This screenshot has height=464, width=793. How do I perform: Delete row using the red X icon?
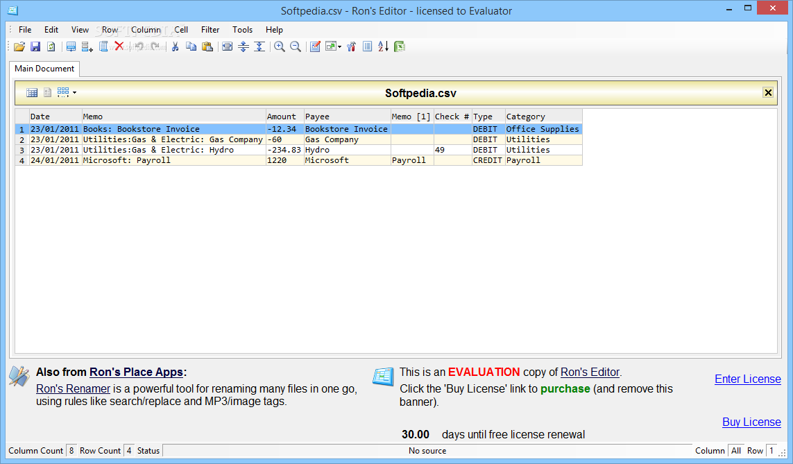tap(119, 46)
